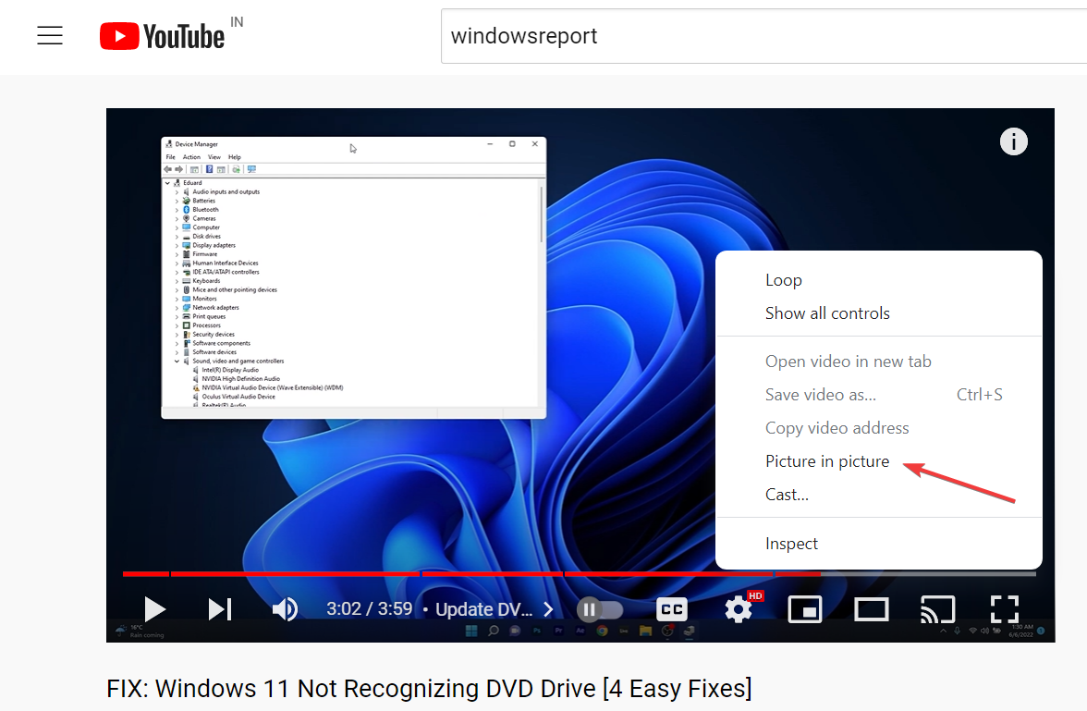Collapse Sound, video and game controllers
1087x711 pixels.
point(177,361)
